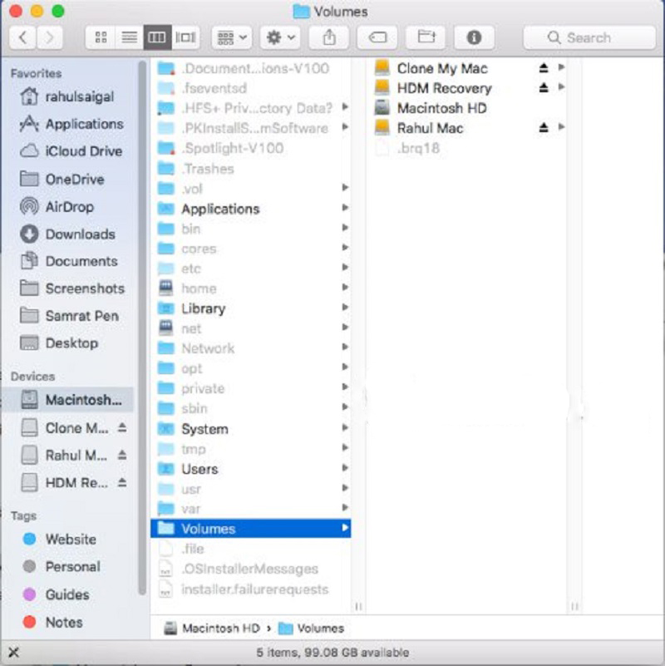The image size is (665, 666).
Task: Eject Clone M... from the sidebar
Action: point(122,427)
